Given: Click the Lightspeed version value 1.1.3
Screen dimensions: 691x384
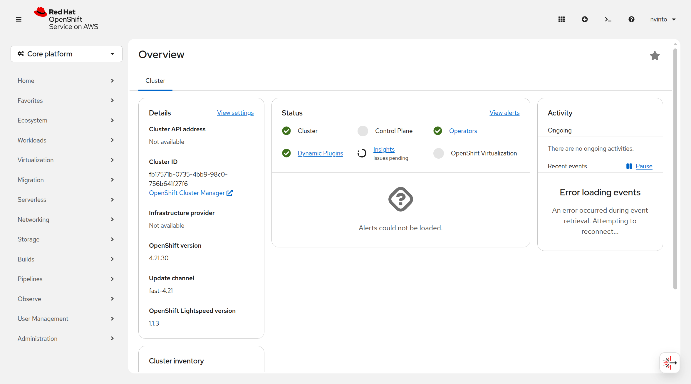Looking at the screenshot, I should pos(154,323).
